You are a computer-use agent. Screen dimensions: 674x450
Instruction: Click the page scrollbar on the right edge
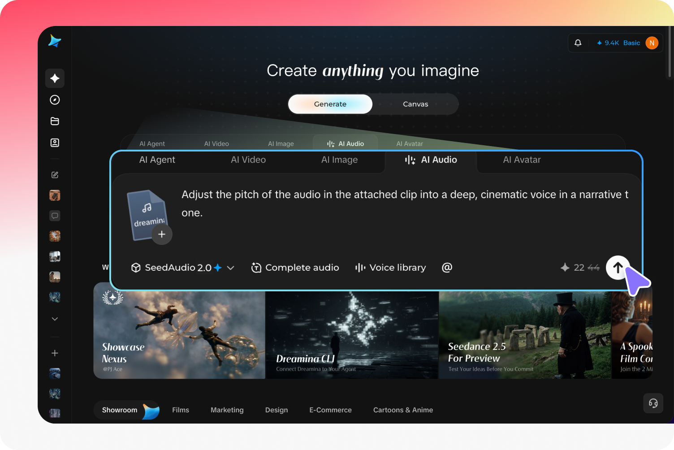point(670,52)
